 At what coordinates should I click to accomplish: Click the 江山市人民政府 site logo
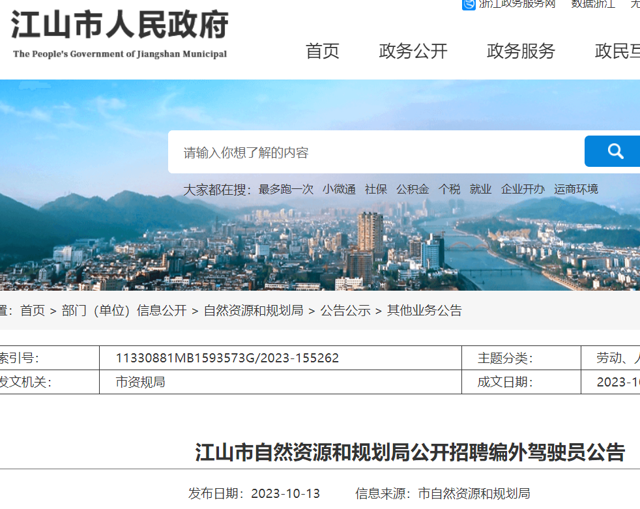(119, 35)
